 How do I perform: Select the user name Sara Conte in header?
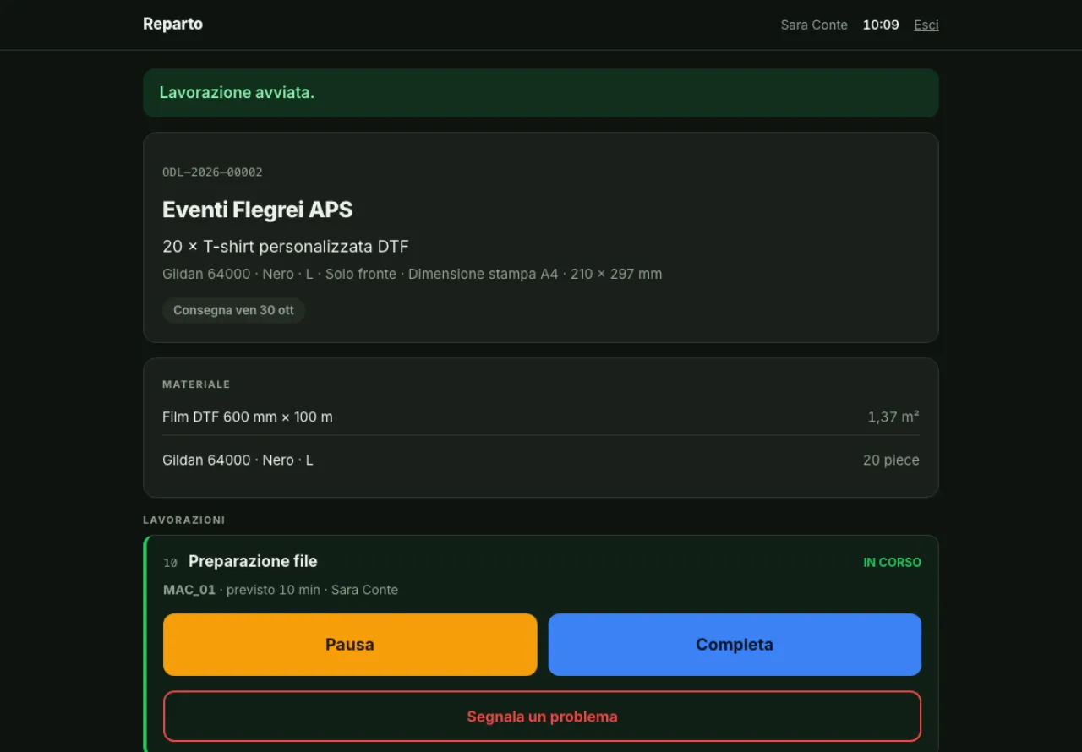pos(814,25)
